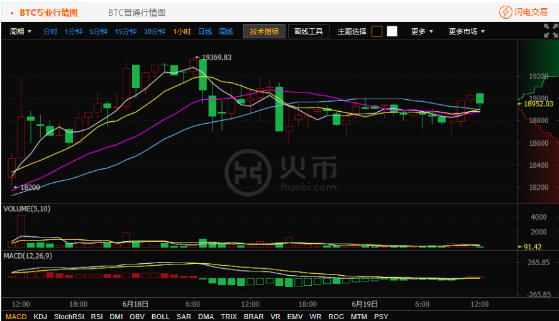Select the 5分钟 timeframe
Image resolution: width=559 pixels, height=321 pixels.
[98, 31]
